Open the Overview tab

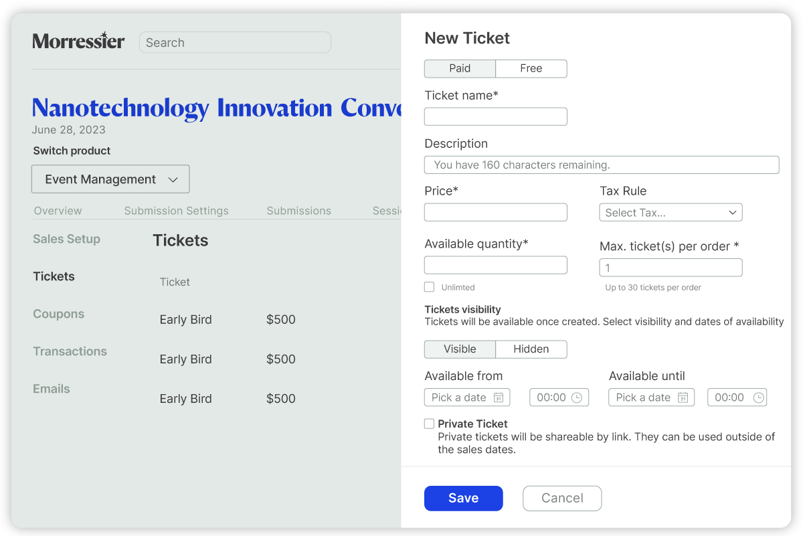[58, 211]
